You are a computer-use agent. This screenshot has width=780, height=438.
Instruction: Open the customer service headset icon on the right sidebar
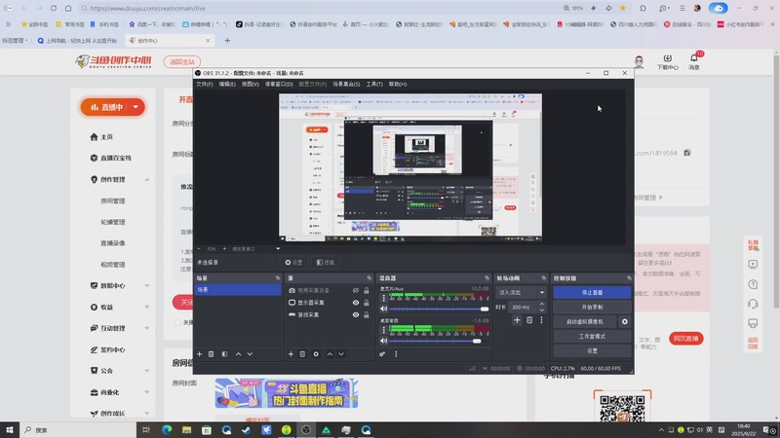point(753,304)
